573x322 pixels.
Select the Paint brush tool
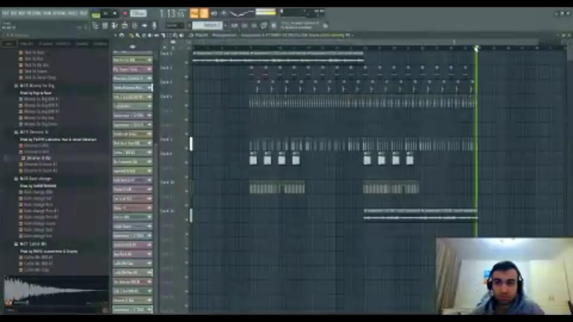pos(138,35)
